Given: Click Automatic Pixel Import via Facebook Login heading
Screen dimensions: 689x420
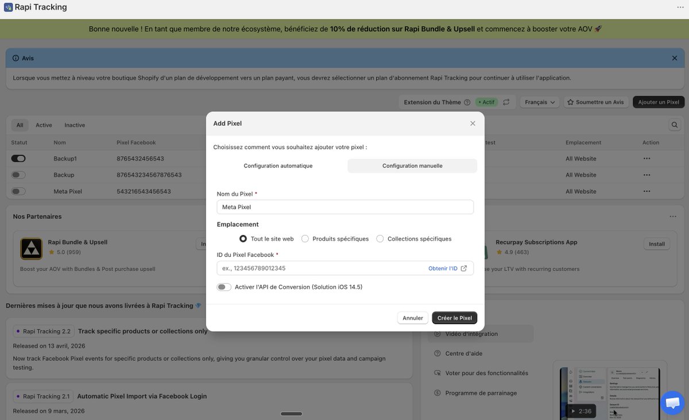Looking at the screenshot, I should pyautogui.click(x=142, y=396).
